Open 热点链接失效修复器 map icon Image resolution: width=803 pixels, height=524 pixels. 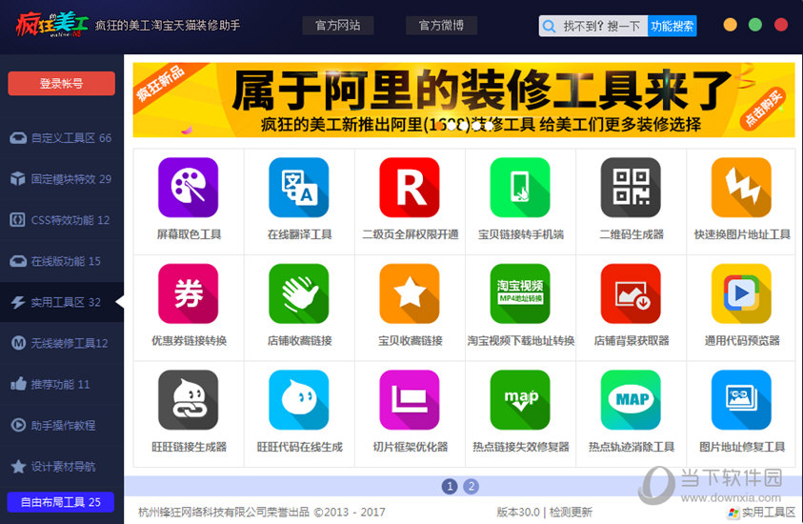pos(520,399)
